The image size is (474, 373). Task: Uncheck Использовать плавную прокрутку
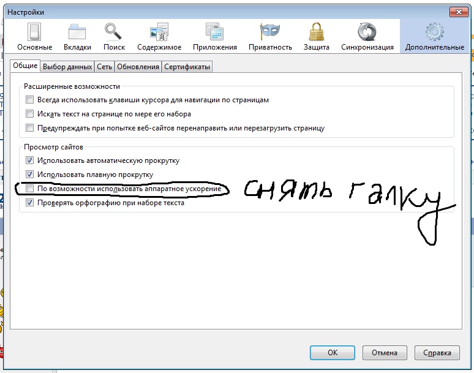click(29, 175)
